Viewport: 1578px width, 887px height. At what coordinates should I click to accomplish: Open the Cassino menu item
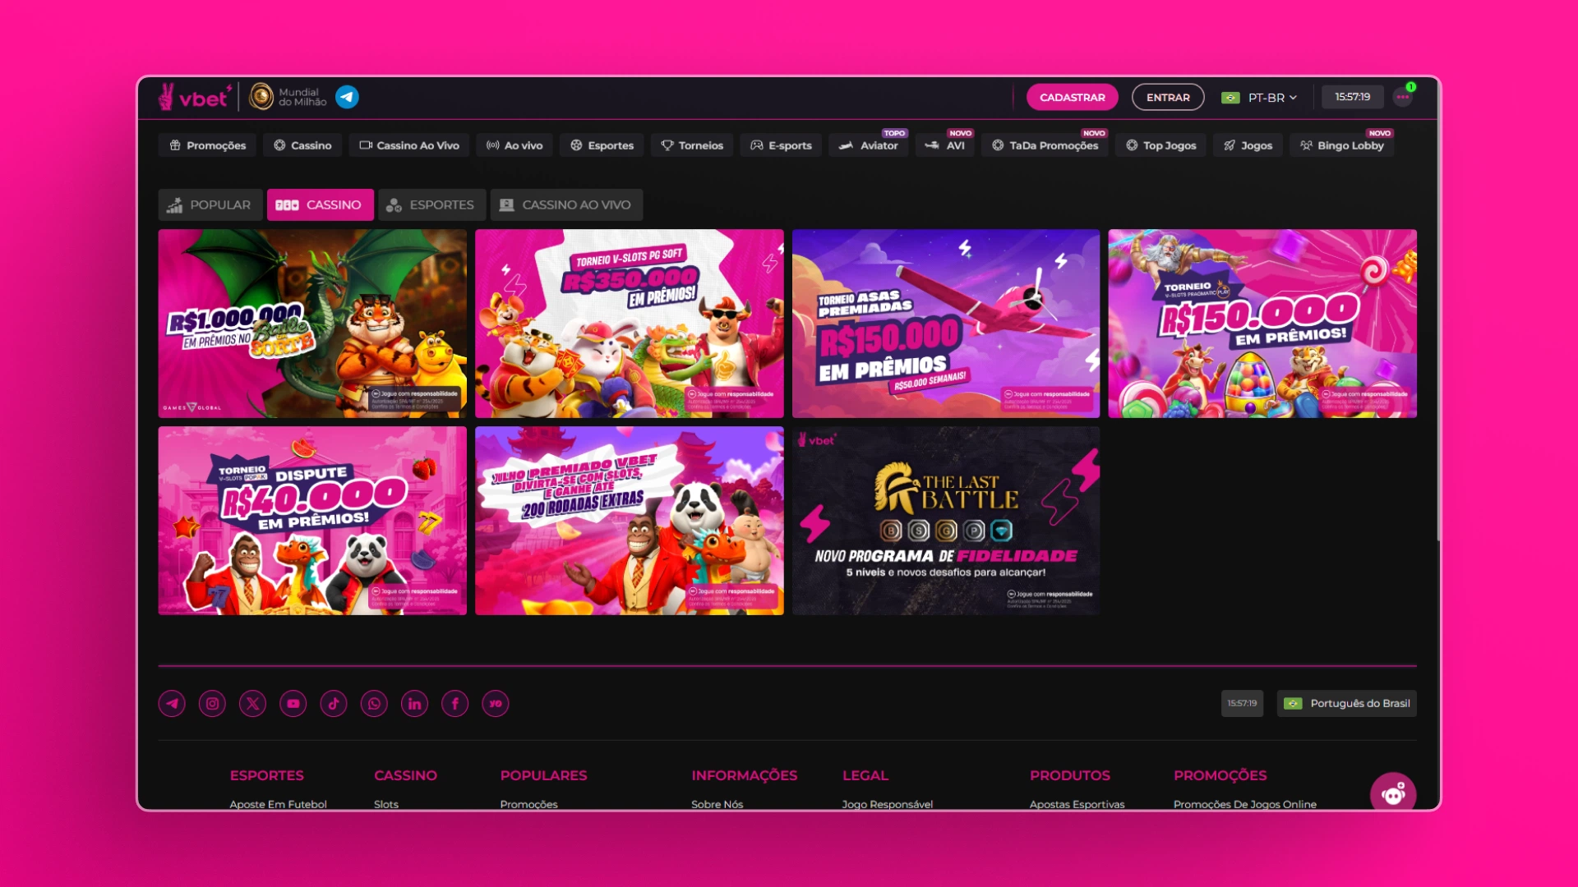[302, 145]
